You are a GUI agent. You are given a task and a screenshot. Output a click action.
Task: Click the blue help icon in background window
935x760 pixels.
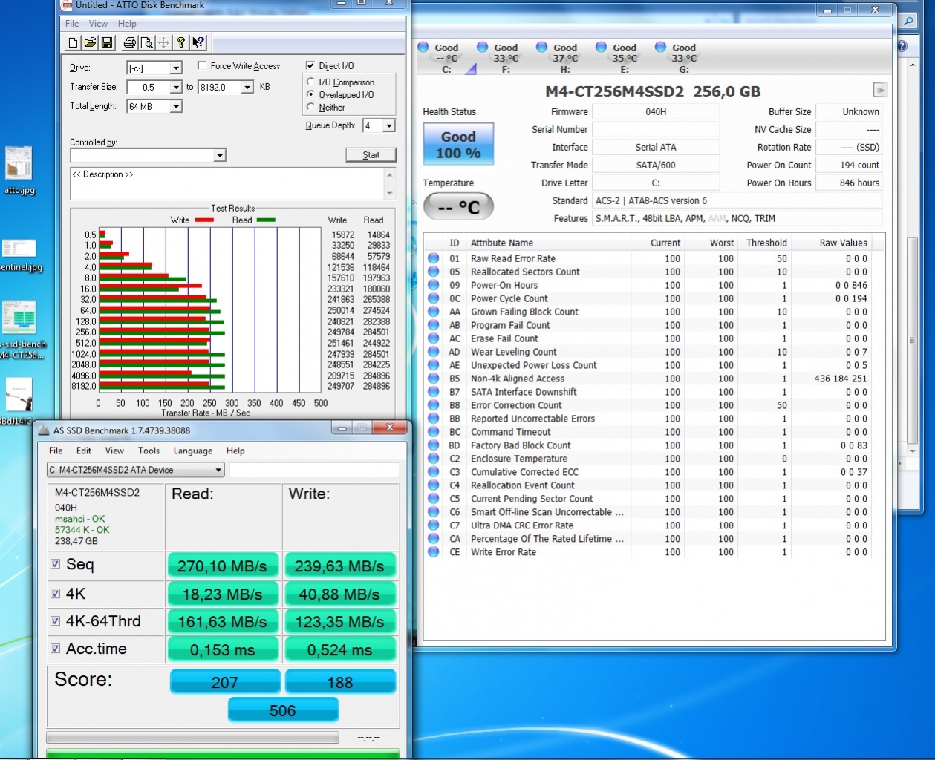point(902,46)
